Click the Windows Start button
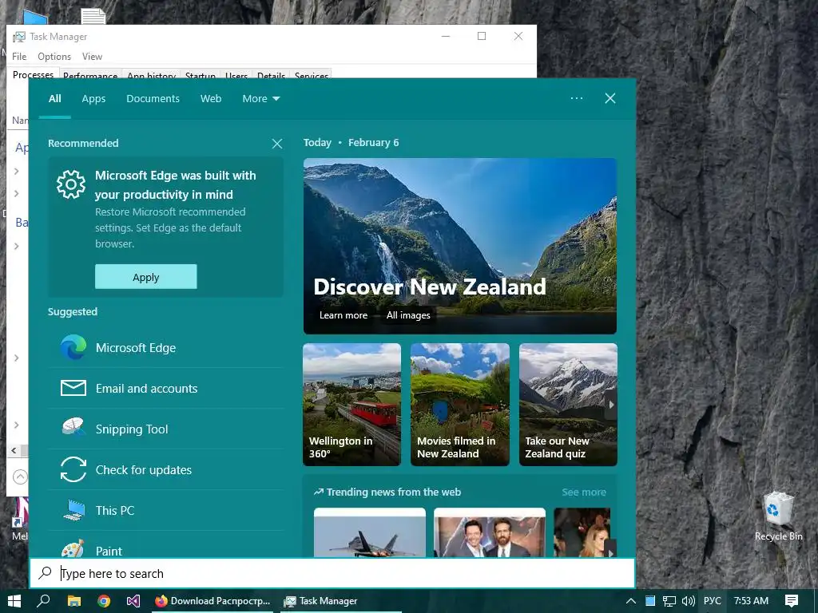This screenshot has height=613, width=818. pyautogui.click(x=14, y=601)
